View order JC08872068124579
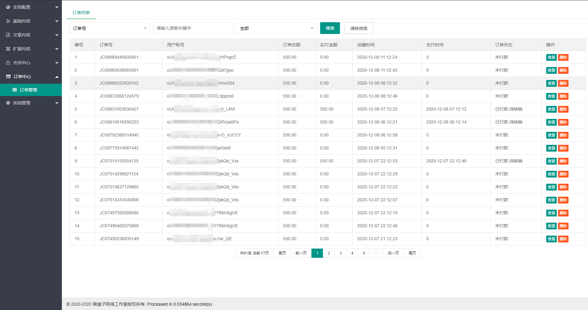588x310 pixels. (552, 96)
